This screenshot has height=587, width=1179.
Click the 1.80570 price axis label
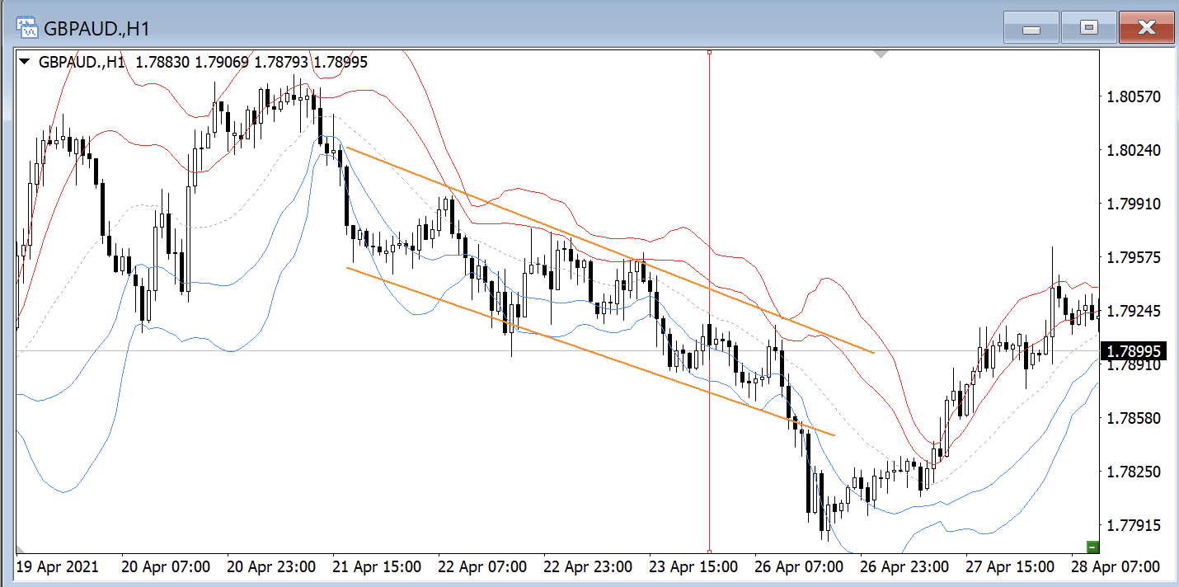pyautogui.click(x=1134, y=96)
